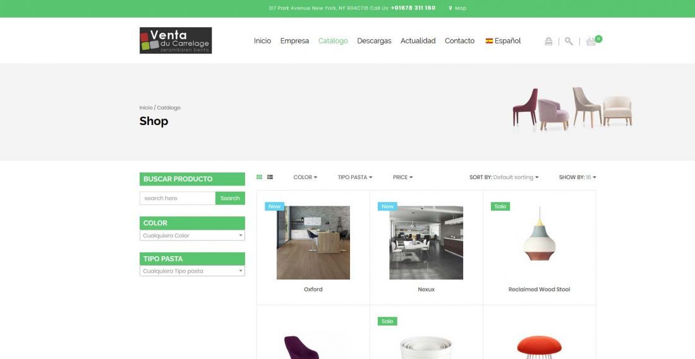Switch to grid view layout

(259, 177)
